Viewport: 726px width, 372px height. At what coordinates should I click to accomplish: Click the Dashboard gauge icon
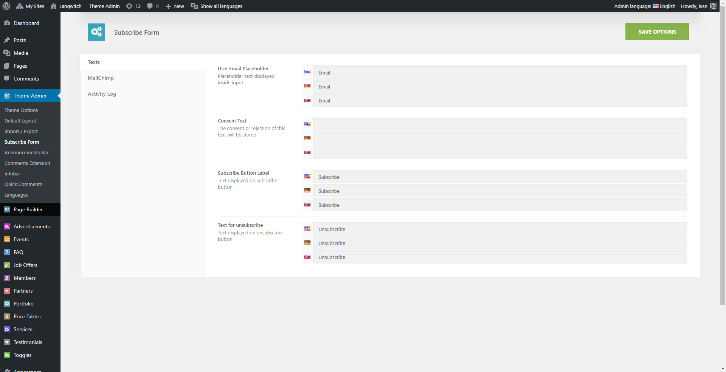click(x=7, y=23)
